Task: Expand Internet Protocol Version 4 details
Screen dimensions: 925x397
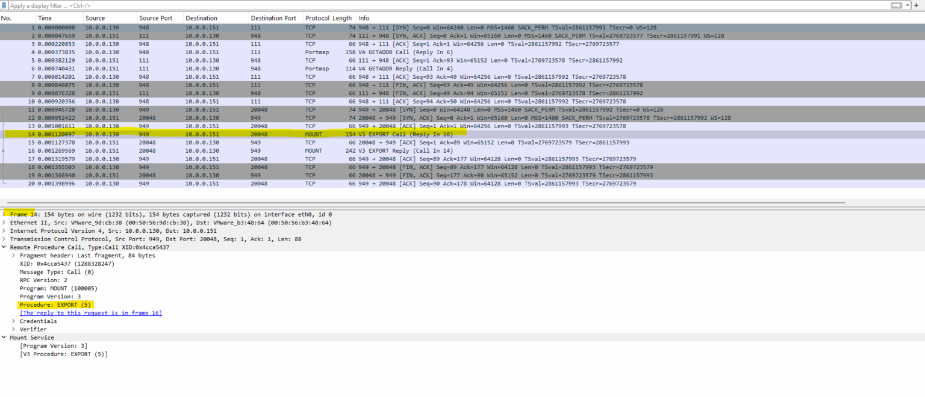Action: tap(4, 230)
